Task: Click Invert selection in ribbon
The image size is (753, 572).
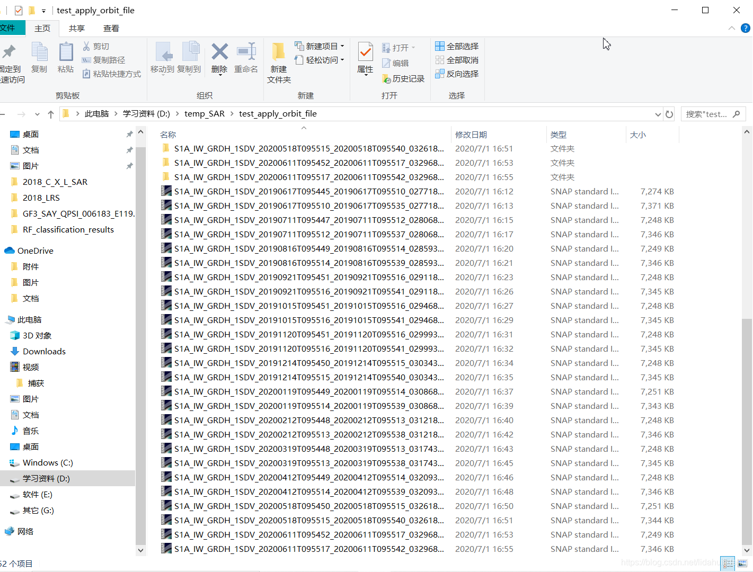Action: pyautogui.click(x=457, y=74)
